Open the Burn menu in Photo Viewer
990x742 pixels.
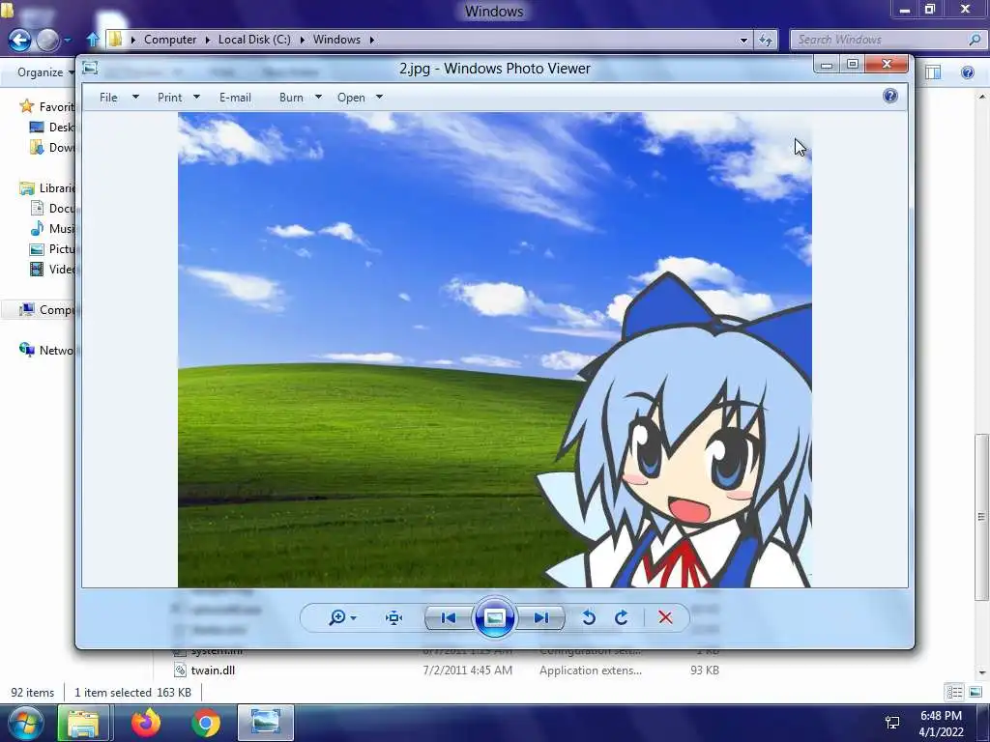point(291,98)
